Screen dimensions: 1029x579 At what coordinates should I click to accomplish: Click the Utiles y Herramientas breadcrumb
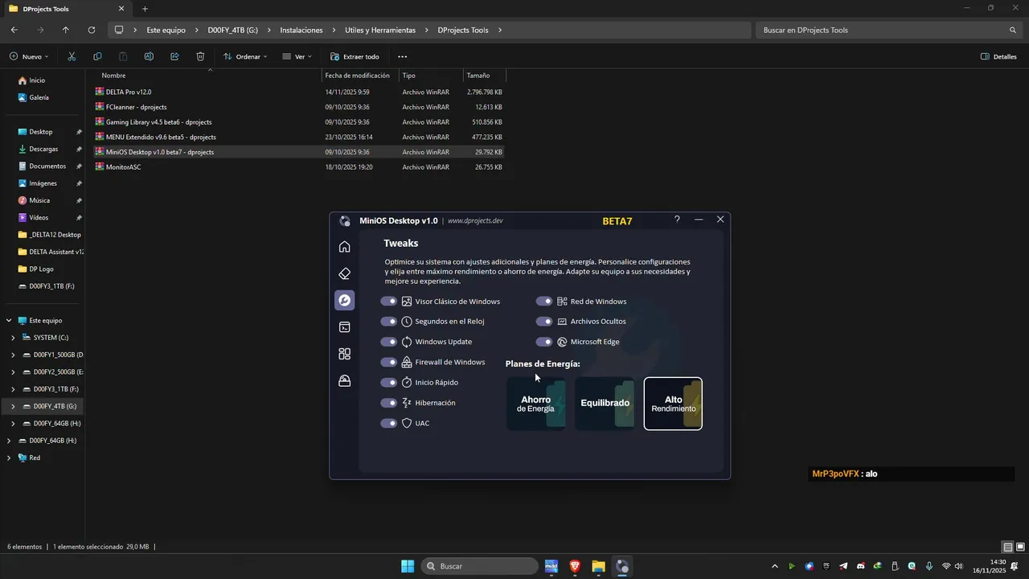tap(380, 30)
